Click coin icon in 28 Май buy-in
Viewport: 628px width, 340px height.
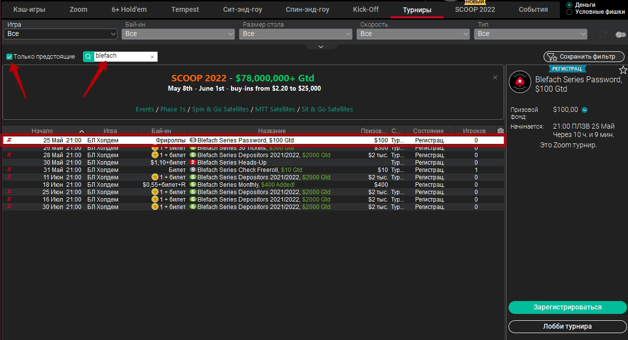point(155,155)
